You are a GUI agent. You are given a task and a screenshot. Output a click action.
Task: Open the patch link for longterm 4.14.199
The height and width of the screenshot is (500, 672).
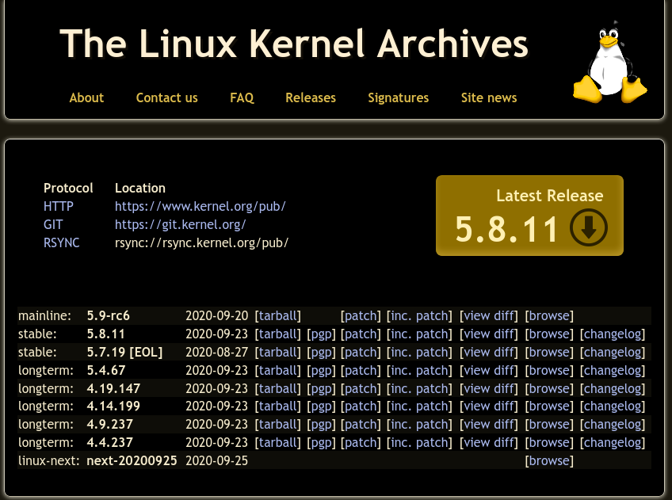pos(361,406)
